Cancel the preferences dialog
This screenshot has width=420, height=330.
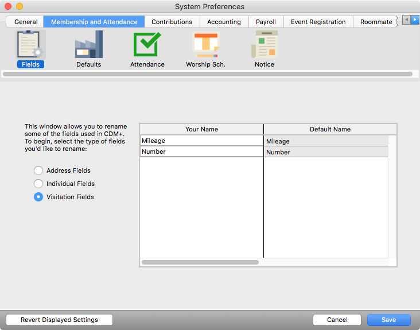point(337,320)
